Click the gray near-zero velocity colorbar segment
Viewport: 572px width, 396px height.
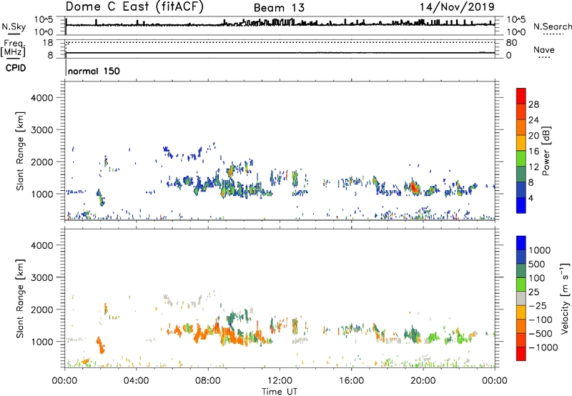[521, 298]
